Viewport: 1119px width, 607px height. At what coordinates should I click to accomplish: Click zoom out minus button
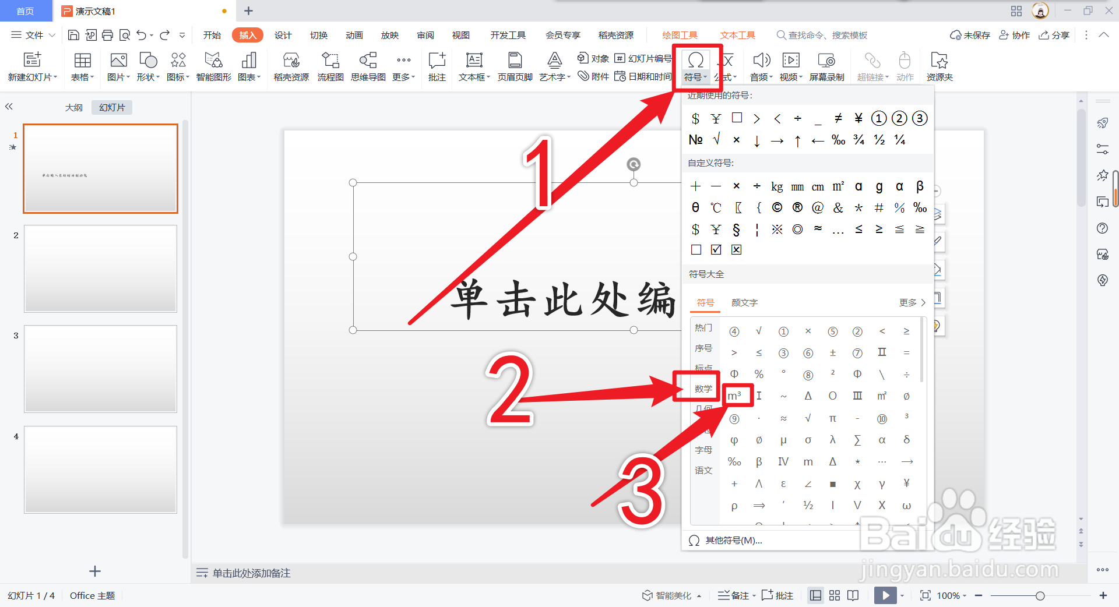[x=979, y=595]
